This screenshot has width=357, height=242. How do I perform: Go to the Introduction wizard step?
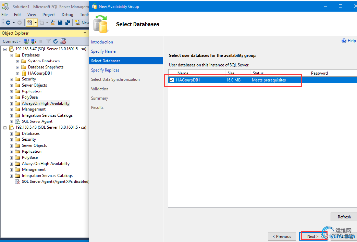point(102,42)
